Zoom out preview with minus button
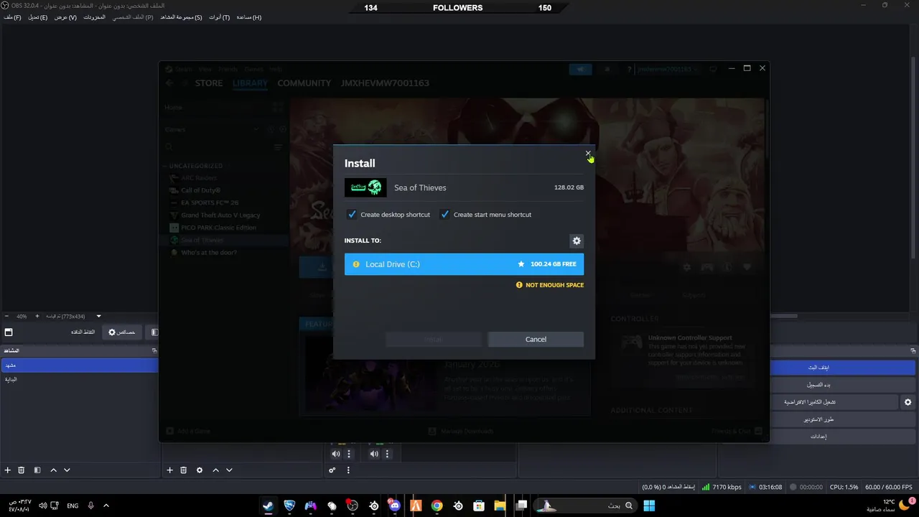The width and height of the screenshot is (919, 517). click(6, 316)
